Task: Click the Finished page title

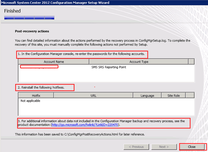Action: pos(12,11)
